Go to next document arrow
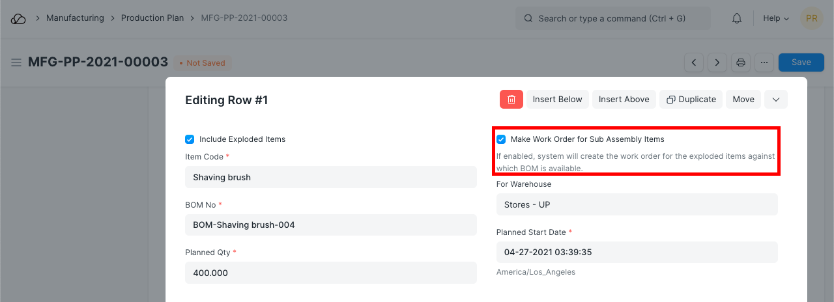Screen dimensions: 834x302 717,62
